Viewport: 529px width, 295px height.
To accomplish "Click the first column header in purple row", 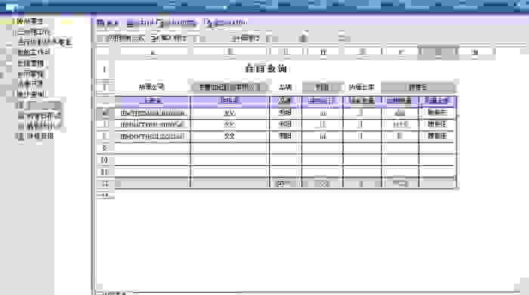I will click(x=153, y=100).
